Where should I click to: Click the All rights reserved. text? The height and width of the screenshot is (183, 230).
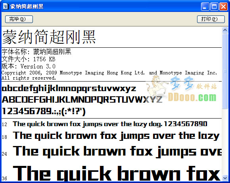tap(29, 78)
